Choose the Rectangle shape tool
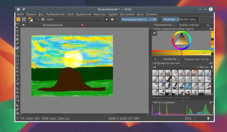The image size is (227, 132). click(x=17, y=56)
